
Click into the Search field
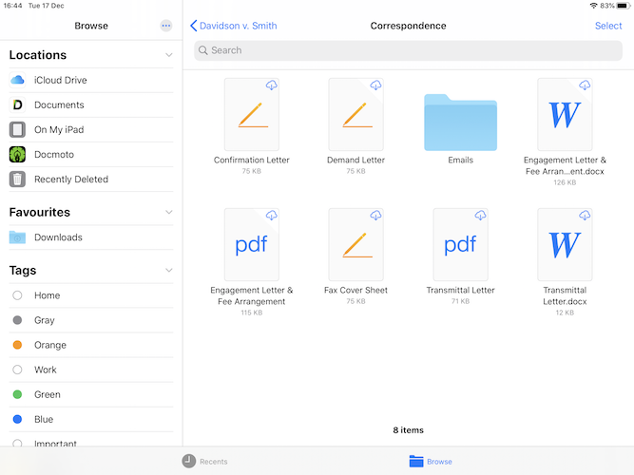click(x=408, y=50)
